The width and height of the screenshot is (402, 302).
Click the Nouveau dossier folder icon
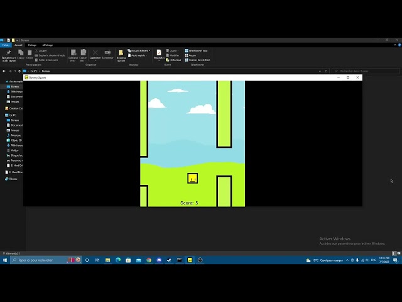[x=121, y=53]
